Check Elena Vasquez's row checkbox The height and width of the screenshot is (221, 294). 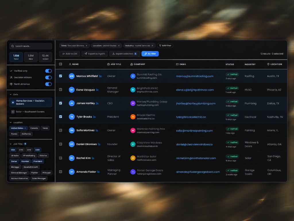[x=61, y=90]
